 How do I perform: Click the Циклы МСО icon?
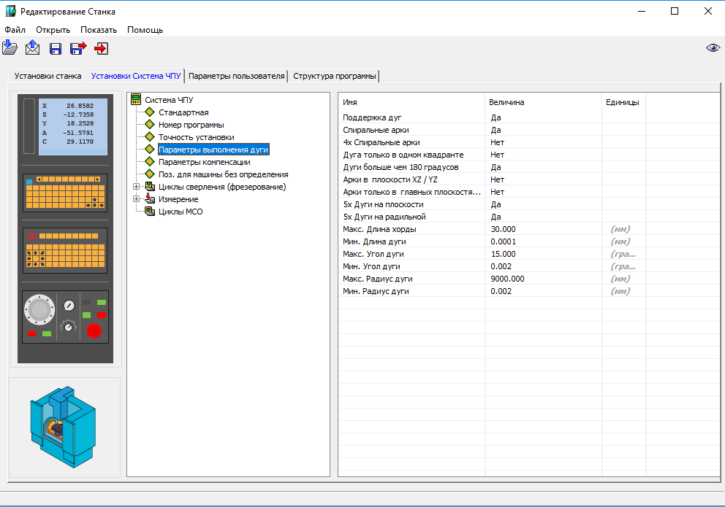150,212
